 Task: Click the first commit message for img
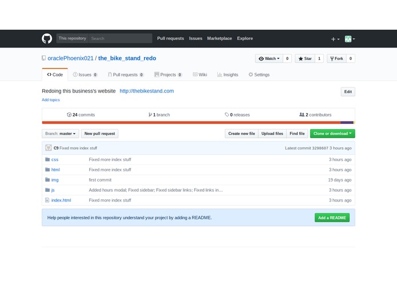(100, 180)
